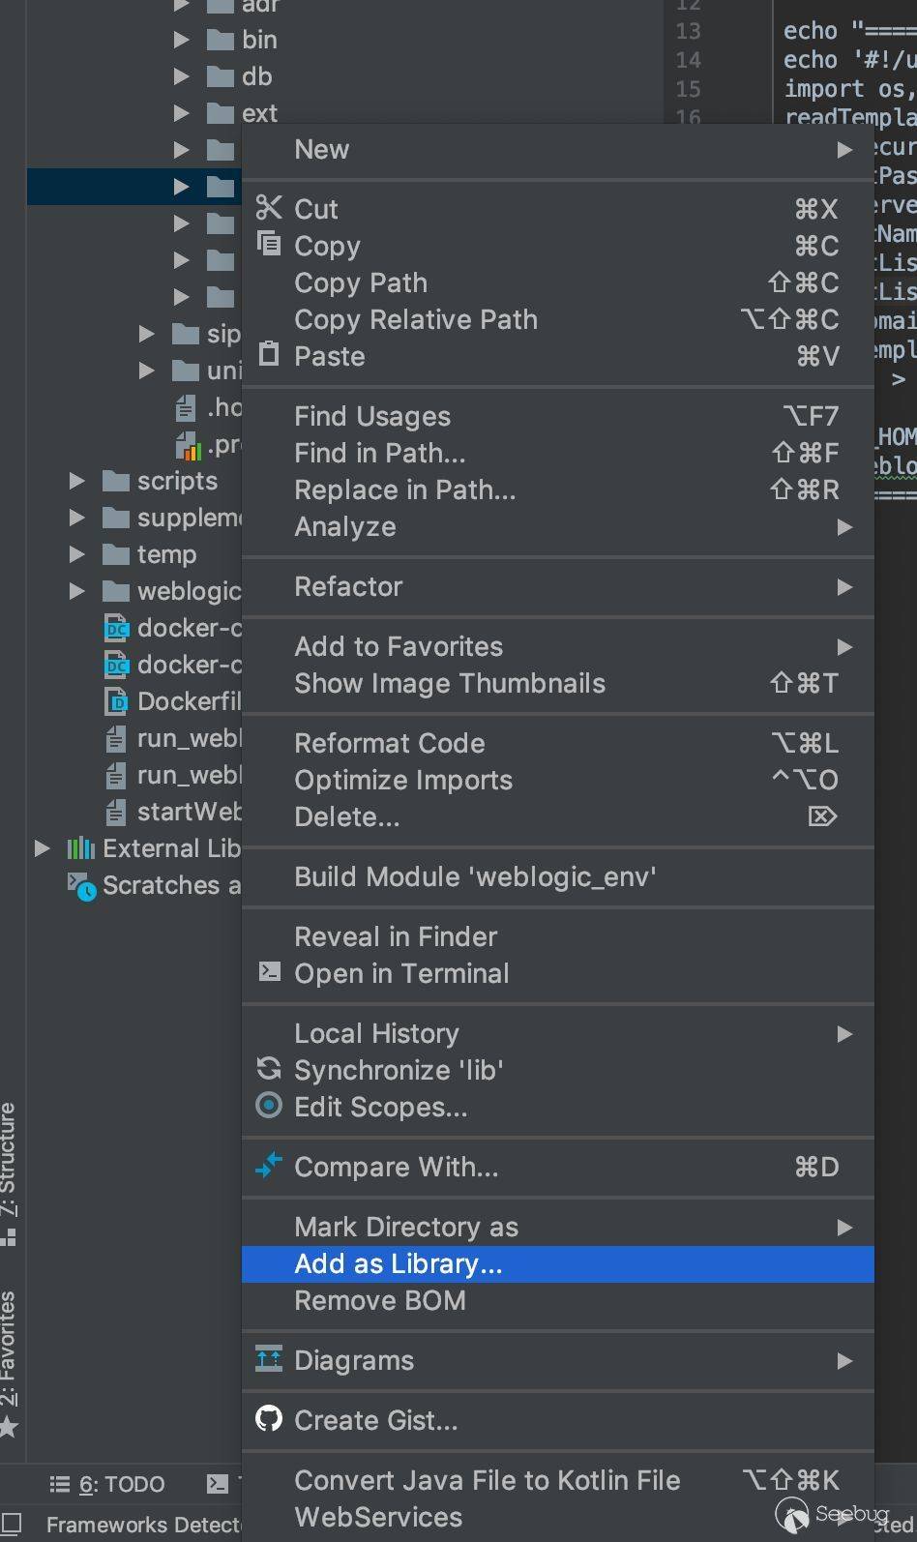Click the GitHub icon beside Create Gist
Screen dimensions: 917x1542
[x=269, y=1419]
